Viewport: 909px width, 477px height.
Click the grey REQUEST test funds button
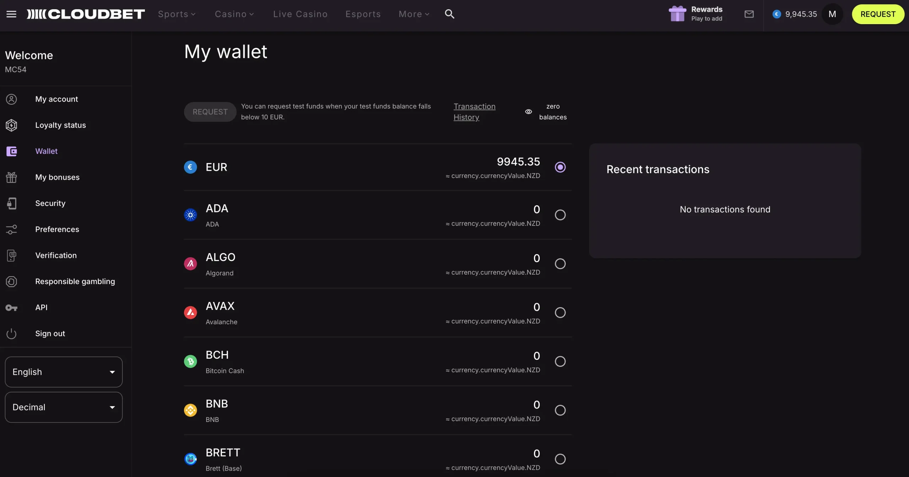pos(210,112)
